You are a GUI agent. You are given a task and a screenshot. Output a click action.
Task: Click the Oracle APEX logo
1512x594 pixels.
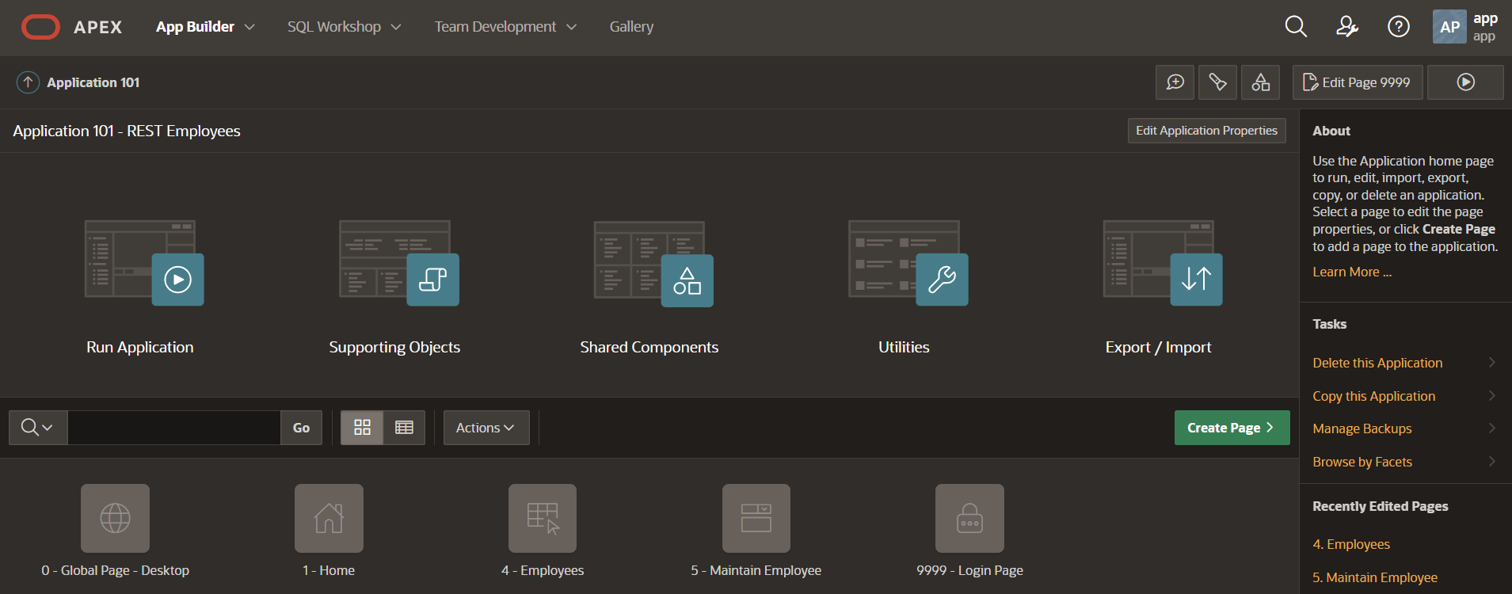click(x=71, y=27)
